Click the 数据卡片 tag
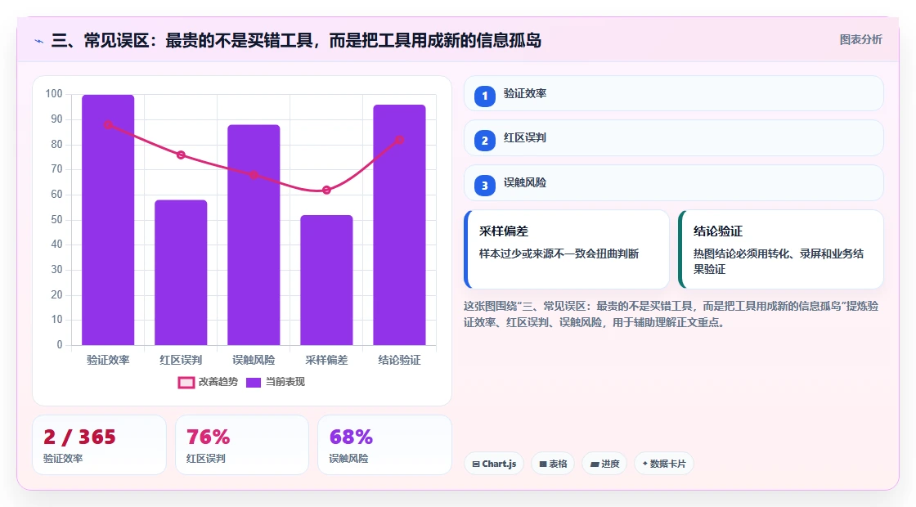The image size is (916, 507). (x=663, y=464)
